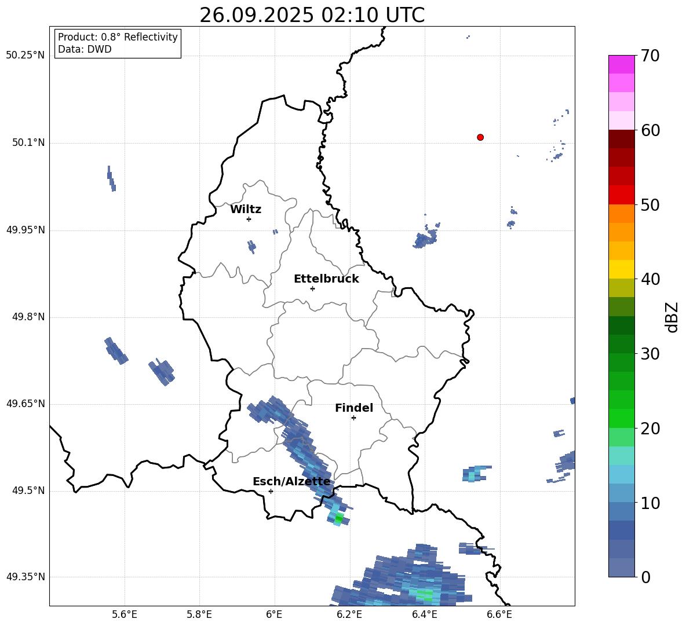Click the 49.35°N latitude label

tap(25, 577)
